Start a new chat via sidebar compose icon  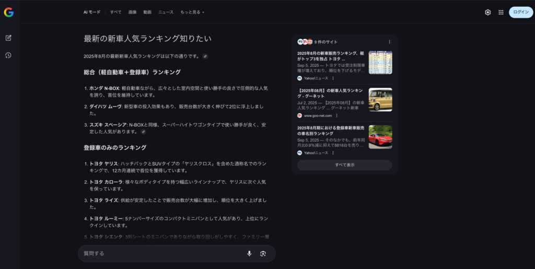click(8, 38)
